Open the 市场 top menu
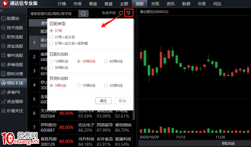 [x=77, y=4]
